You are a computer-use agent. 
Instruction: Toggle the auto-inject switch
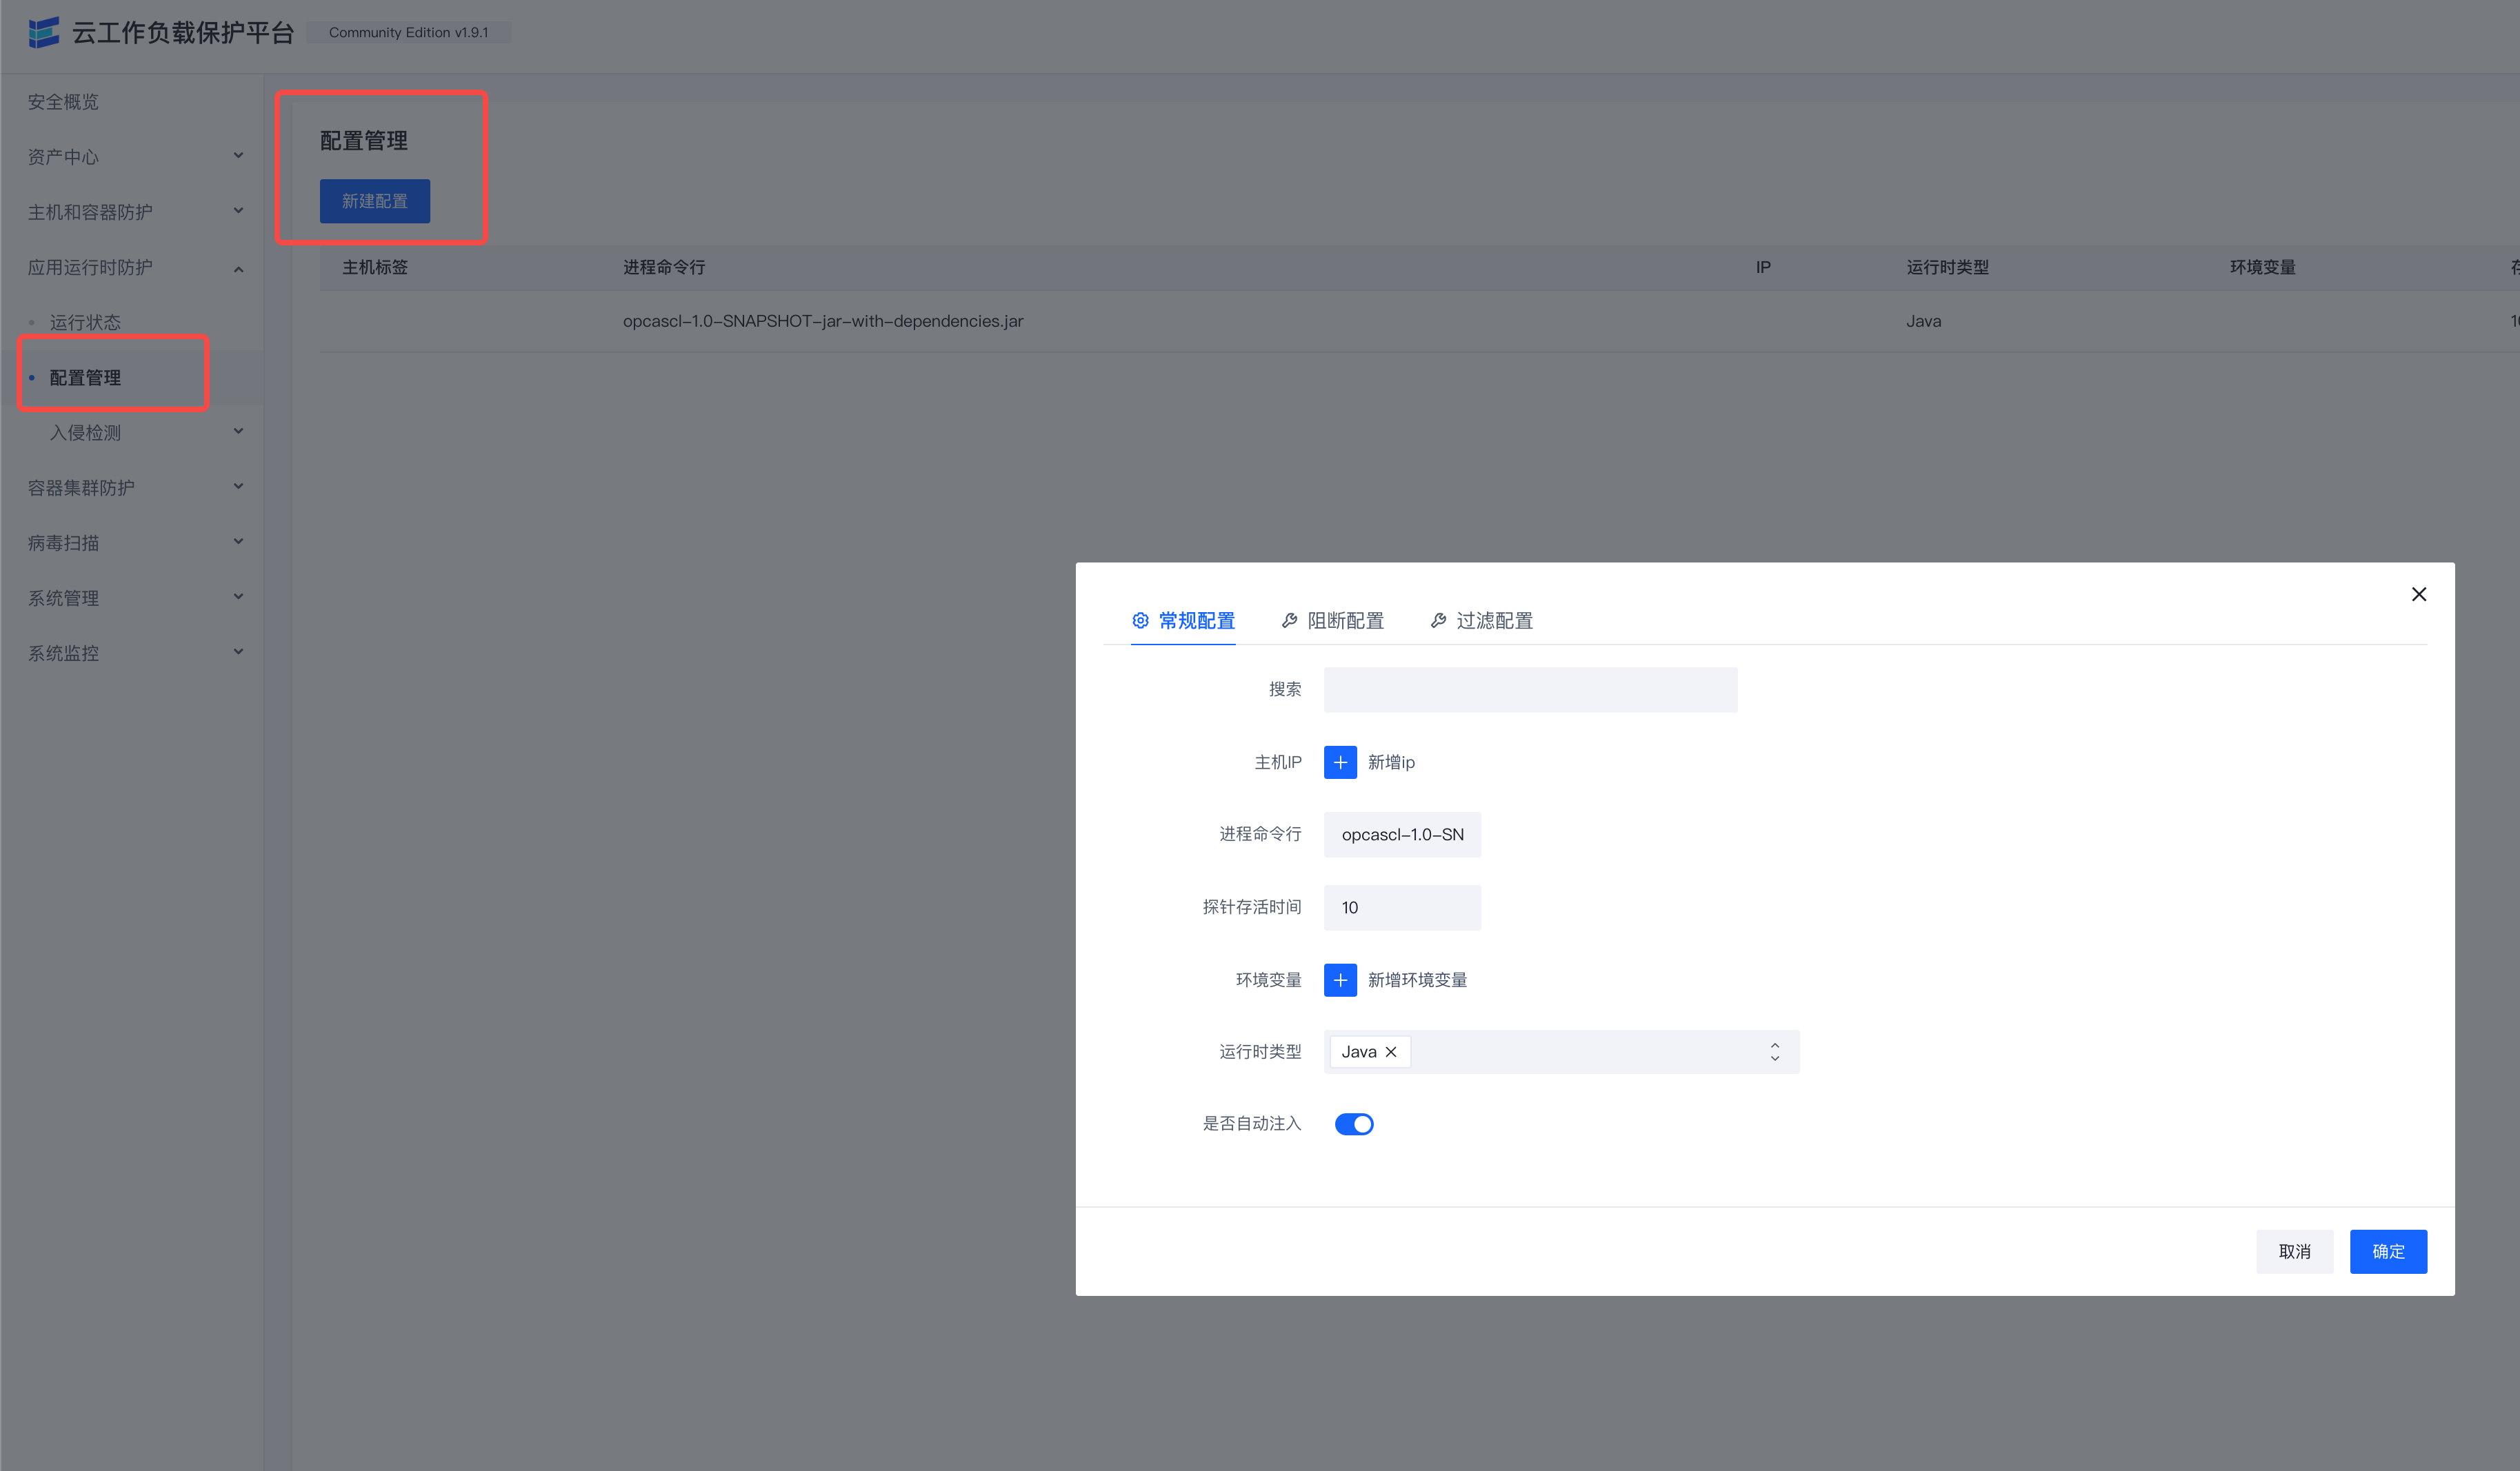click(x=1354, y=1124)
